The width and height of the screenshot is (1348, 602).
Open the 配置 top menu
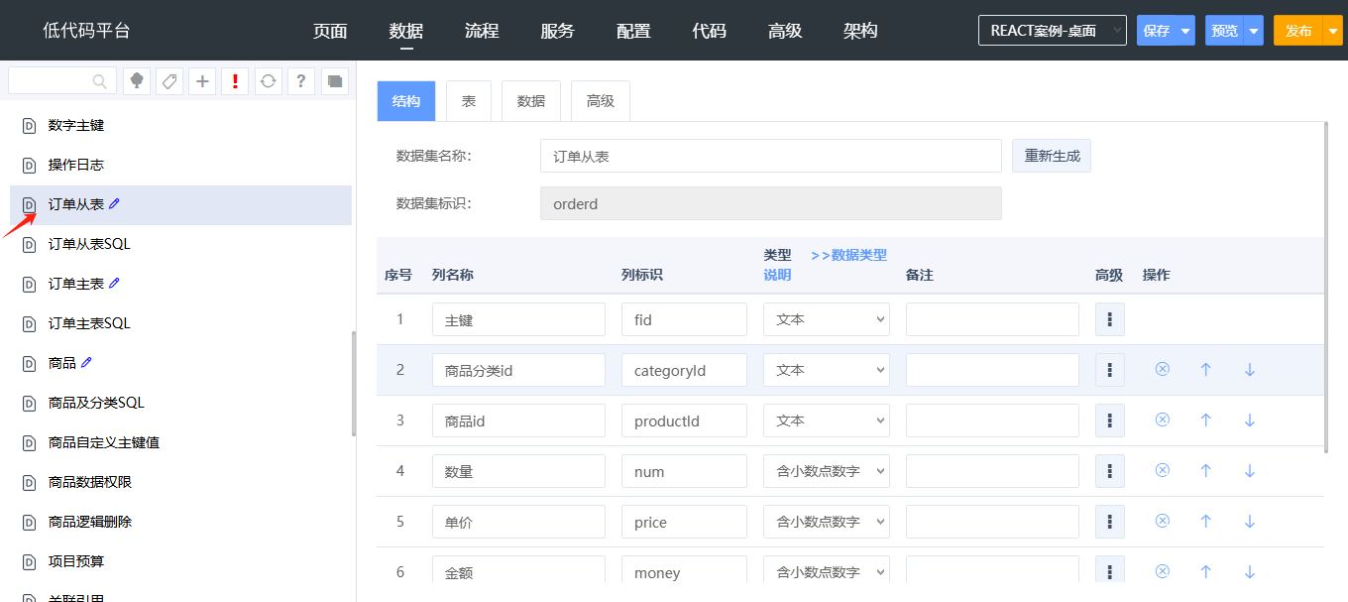[x=633, y=31]
